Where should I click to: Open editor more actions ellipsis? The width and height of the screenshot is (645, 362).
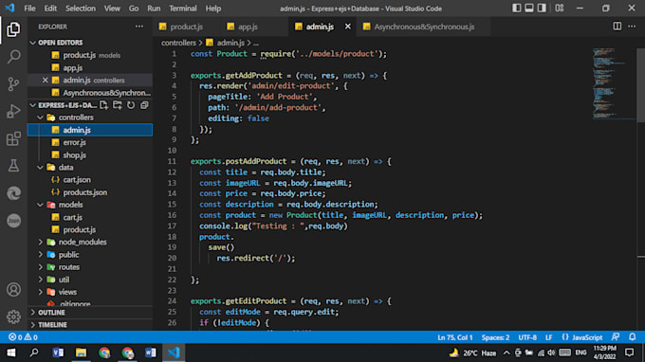(x=632, y=27)
